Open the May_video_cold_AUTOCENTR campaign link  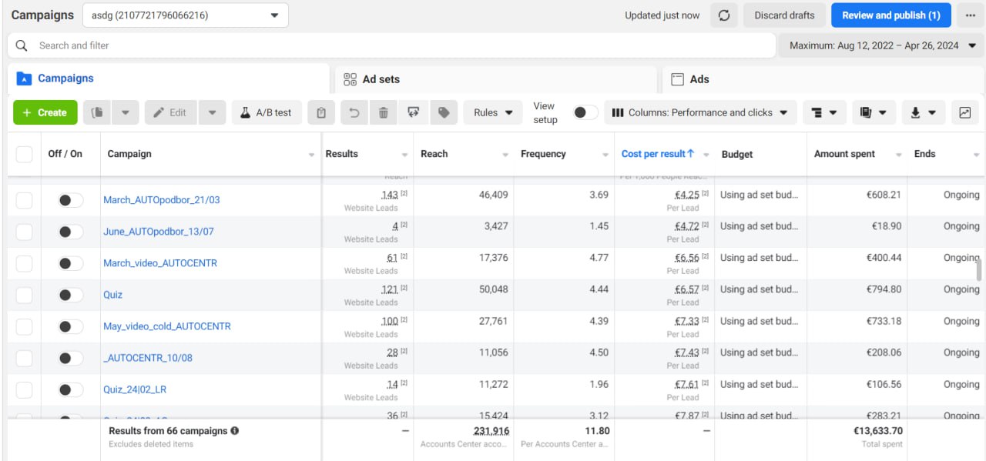tap(167, 326)
